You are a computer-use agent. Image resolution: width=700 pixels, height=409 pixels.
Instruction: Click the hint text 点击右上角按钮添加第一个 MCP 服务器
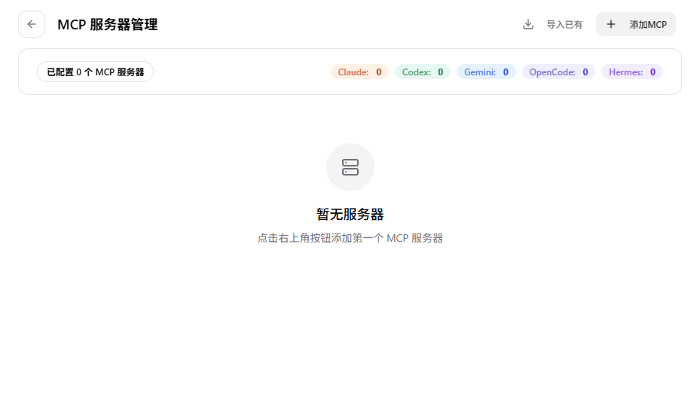350,238
